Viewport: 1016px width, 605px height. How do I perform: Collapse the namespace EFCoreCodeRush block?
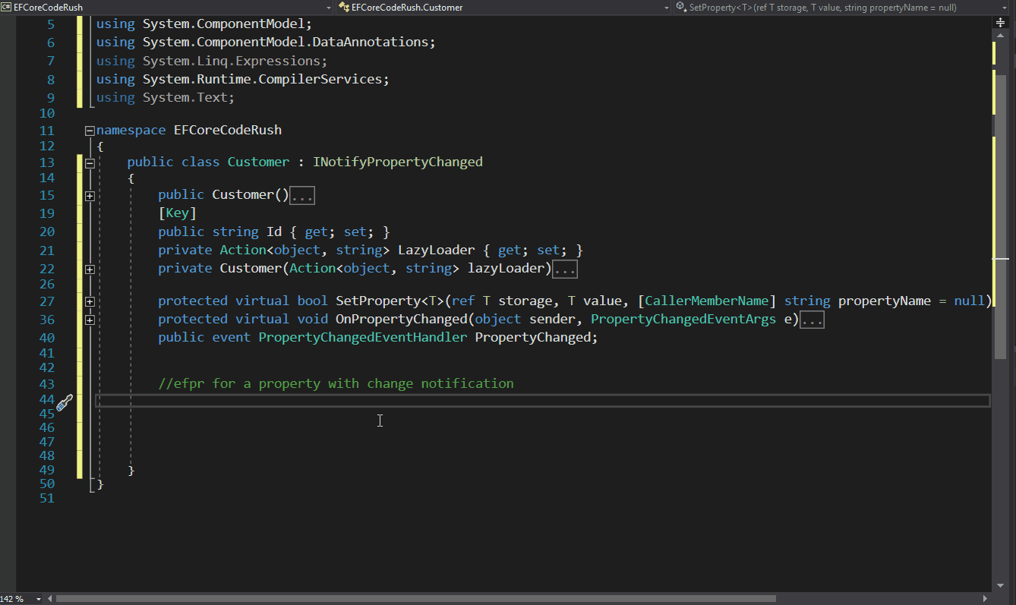click(x=90, y=130)
